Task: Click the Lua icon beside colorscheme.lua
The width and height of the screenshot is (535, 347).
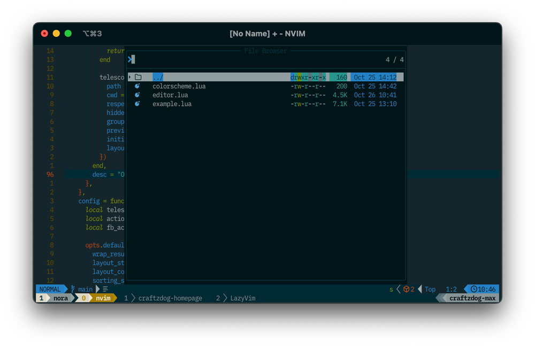Action: pos(137,86)
